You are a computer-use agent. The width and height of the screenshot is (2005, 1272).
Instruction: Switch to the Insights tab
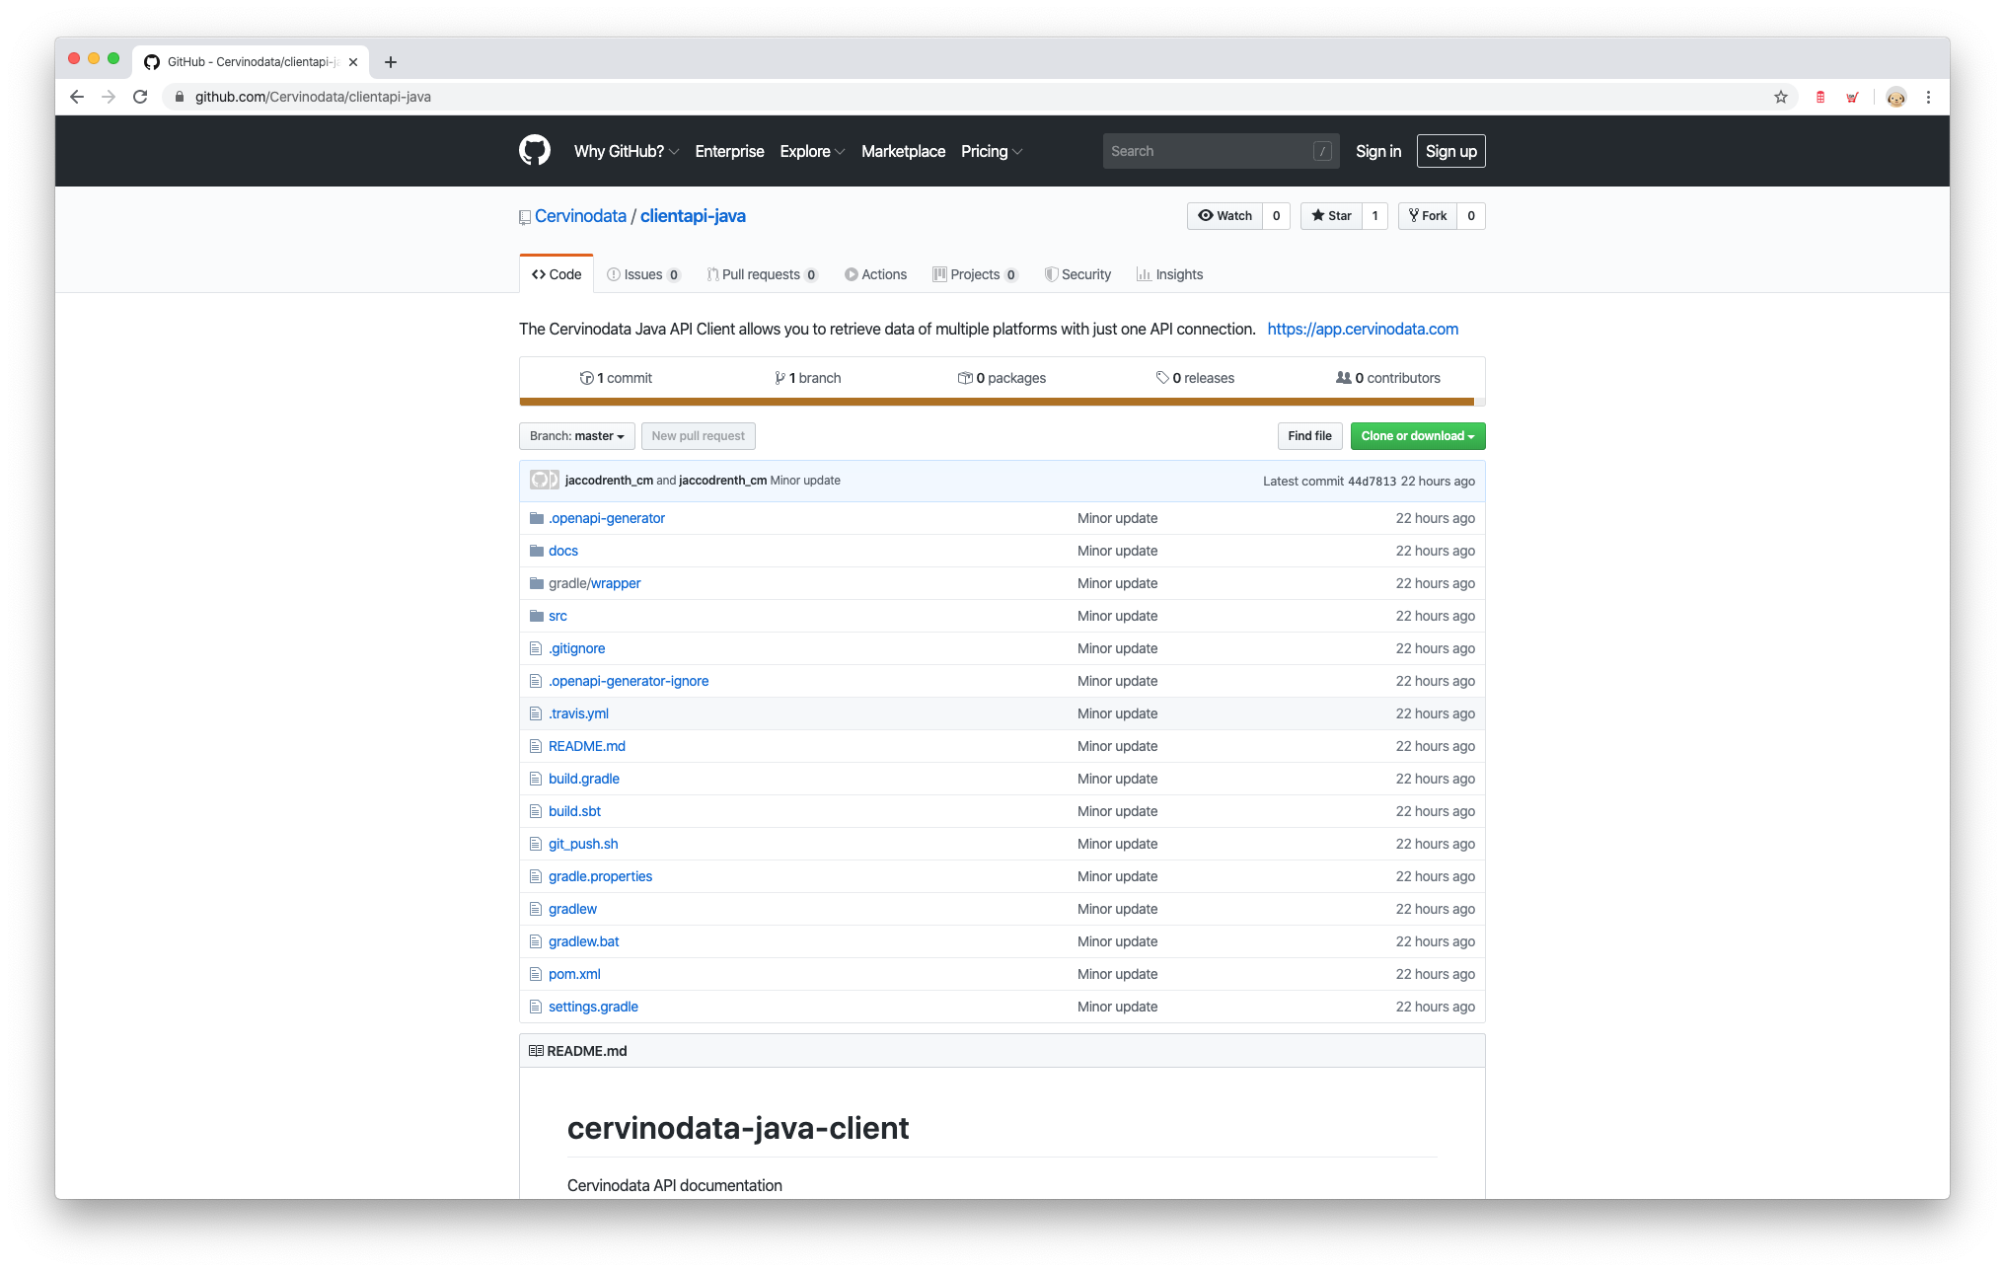click(1169, 274)
